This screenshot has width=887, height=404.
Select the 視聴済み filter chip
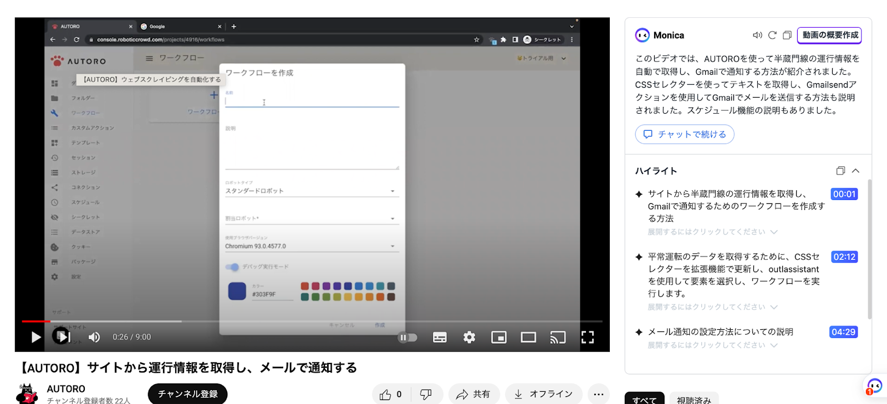[694, 399]
